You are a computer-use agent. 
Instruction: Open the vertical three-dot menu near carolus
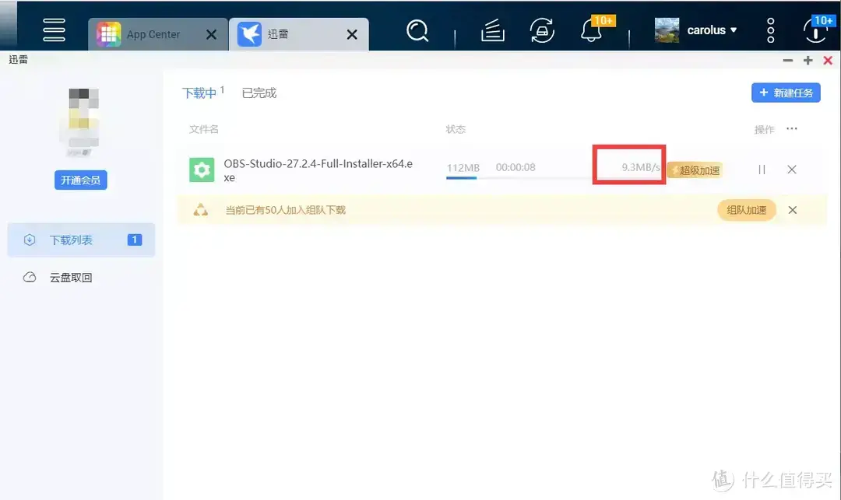769,30
